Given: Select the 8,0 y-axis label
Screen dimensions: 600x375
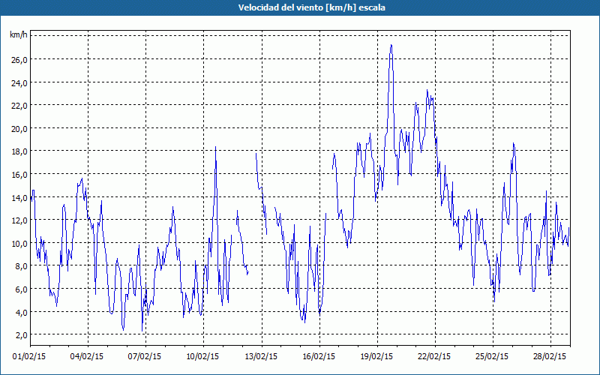Looking at the screenshot, I should [x=21, y=266].
